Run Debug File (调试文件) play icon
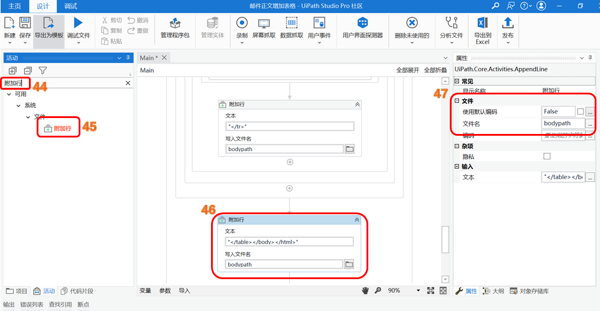The height and width of the screenshot is (311, 600). coord(78,23)
